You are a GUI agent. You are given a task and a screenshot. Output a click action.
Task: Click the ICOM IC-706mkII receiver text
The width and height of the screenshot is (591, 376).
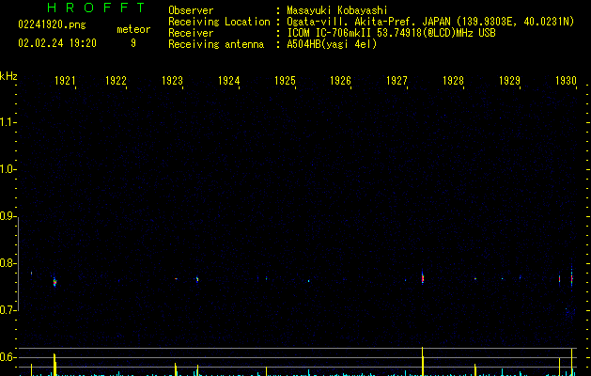coord(391,33)
